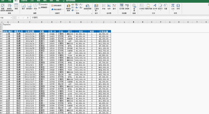Open 3D Map (三维地图)
Viewport: 209px width, 114px height.
coord(96,8)
